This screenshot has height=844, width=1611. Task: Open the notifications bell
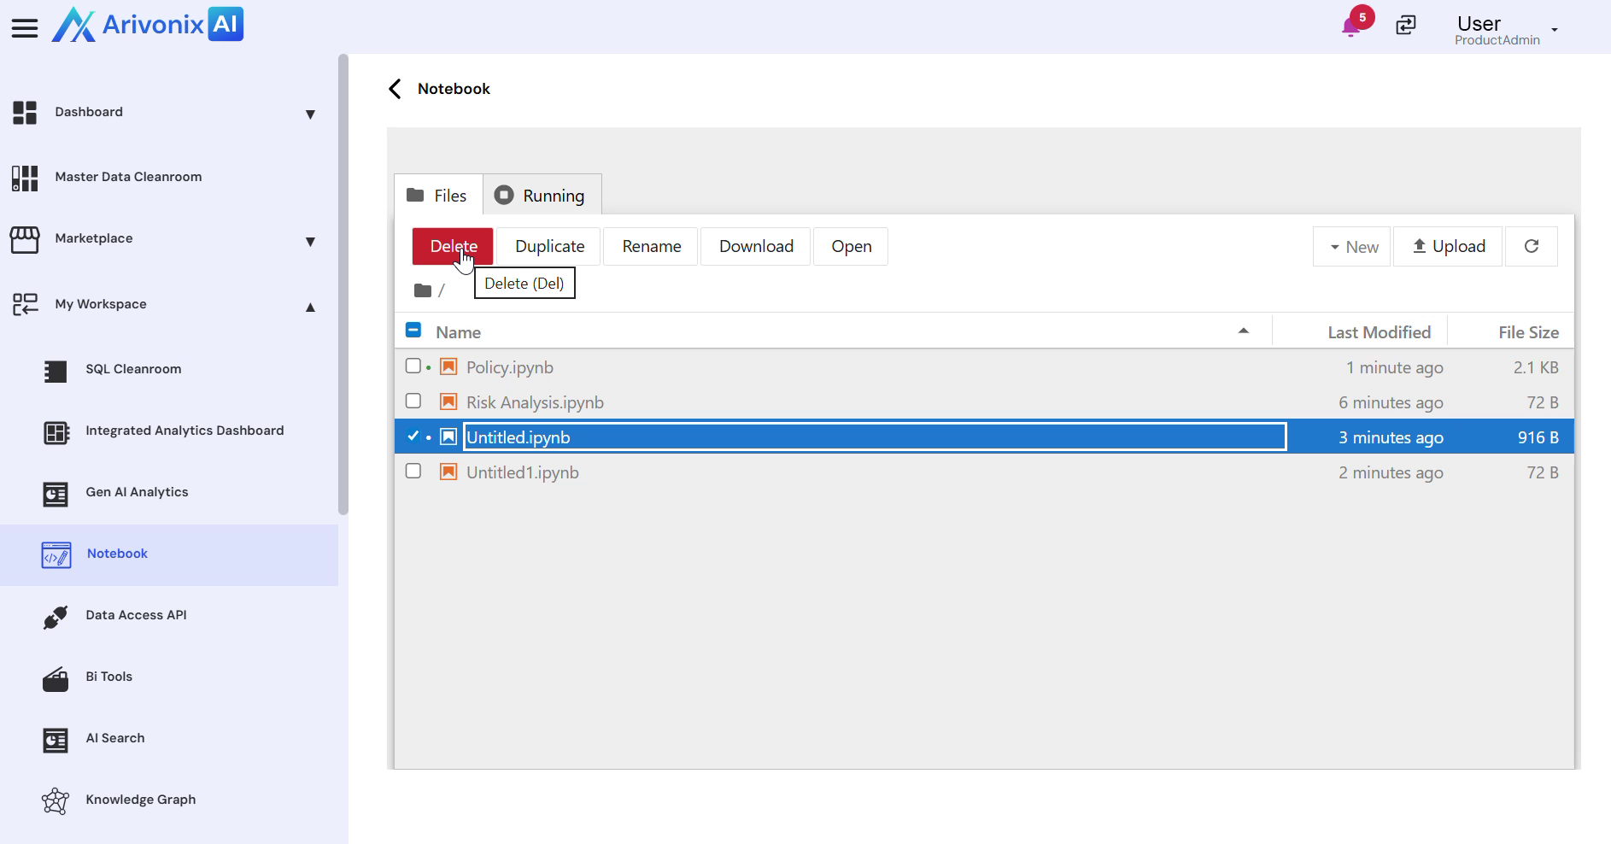(x=1350, y=26)
